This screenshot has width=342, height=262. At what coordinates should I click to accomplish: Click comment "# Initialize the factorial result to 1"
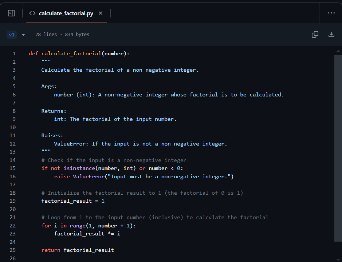(x=142, y=193)
